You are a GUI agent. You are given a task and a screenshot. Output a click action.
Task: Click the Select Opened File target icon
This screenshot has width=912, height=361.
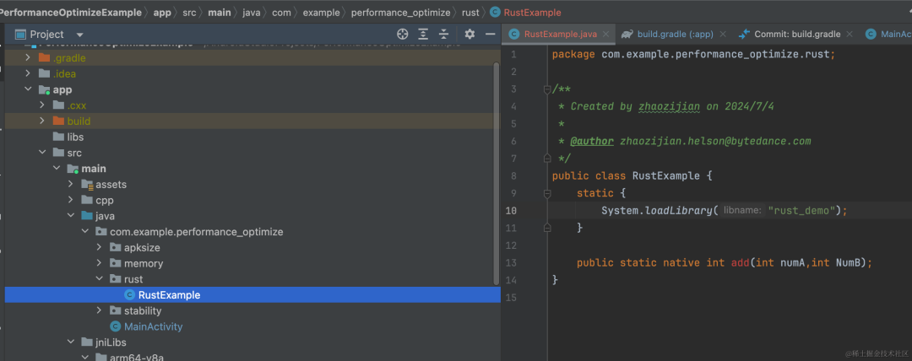(402, 35)
